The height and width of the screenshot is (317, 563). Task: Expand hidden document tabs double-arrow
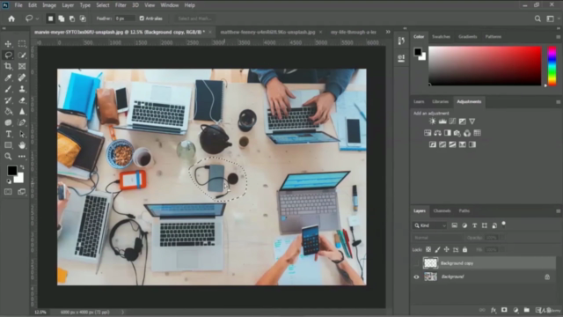tap(388, 32)
